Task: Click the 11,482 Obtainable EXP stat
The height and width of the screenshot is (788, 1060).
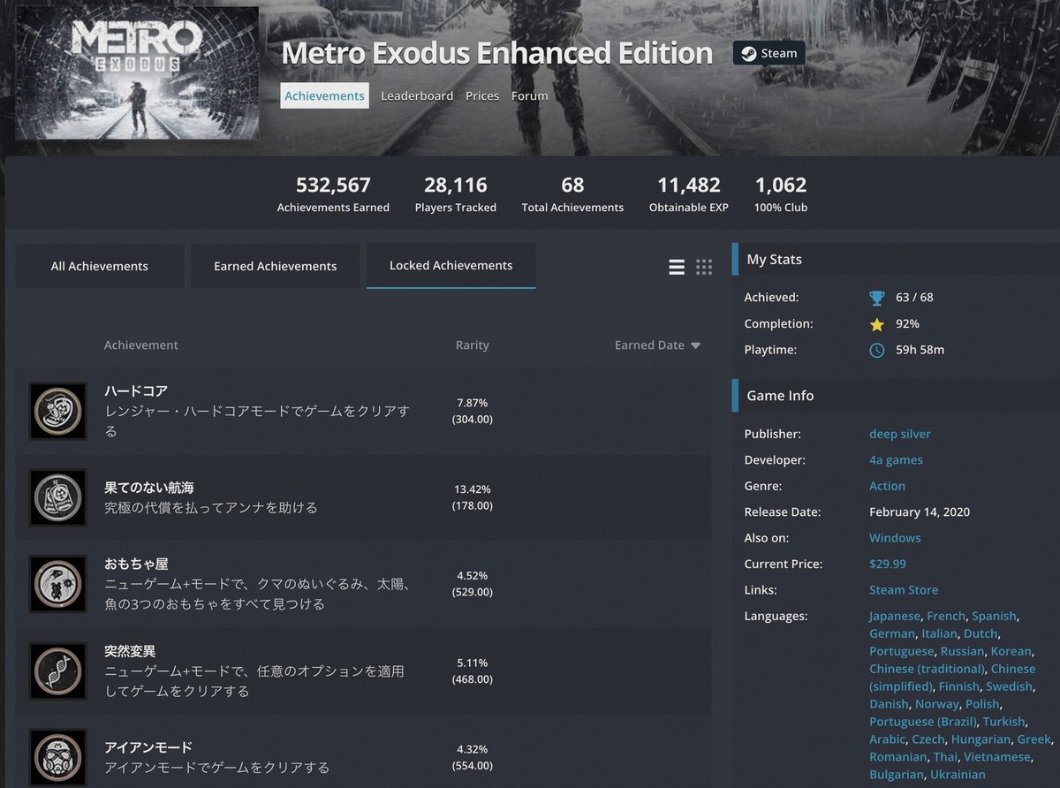Action: [x=689, y=194]
